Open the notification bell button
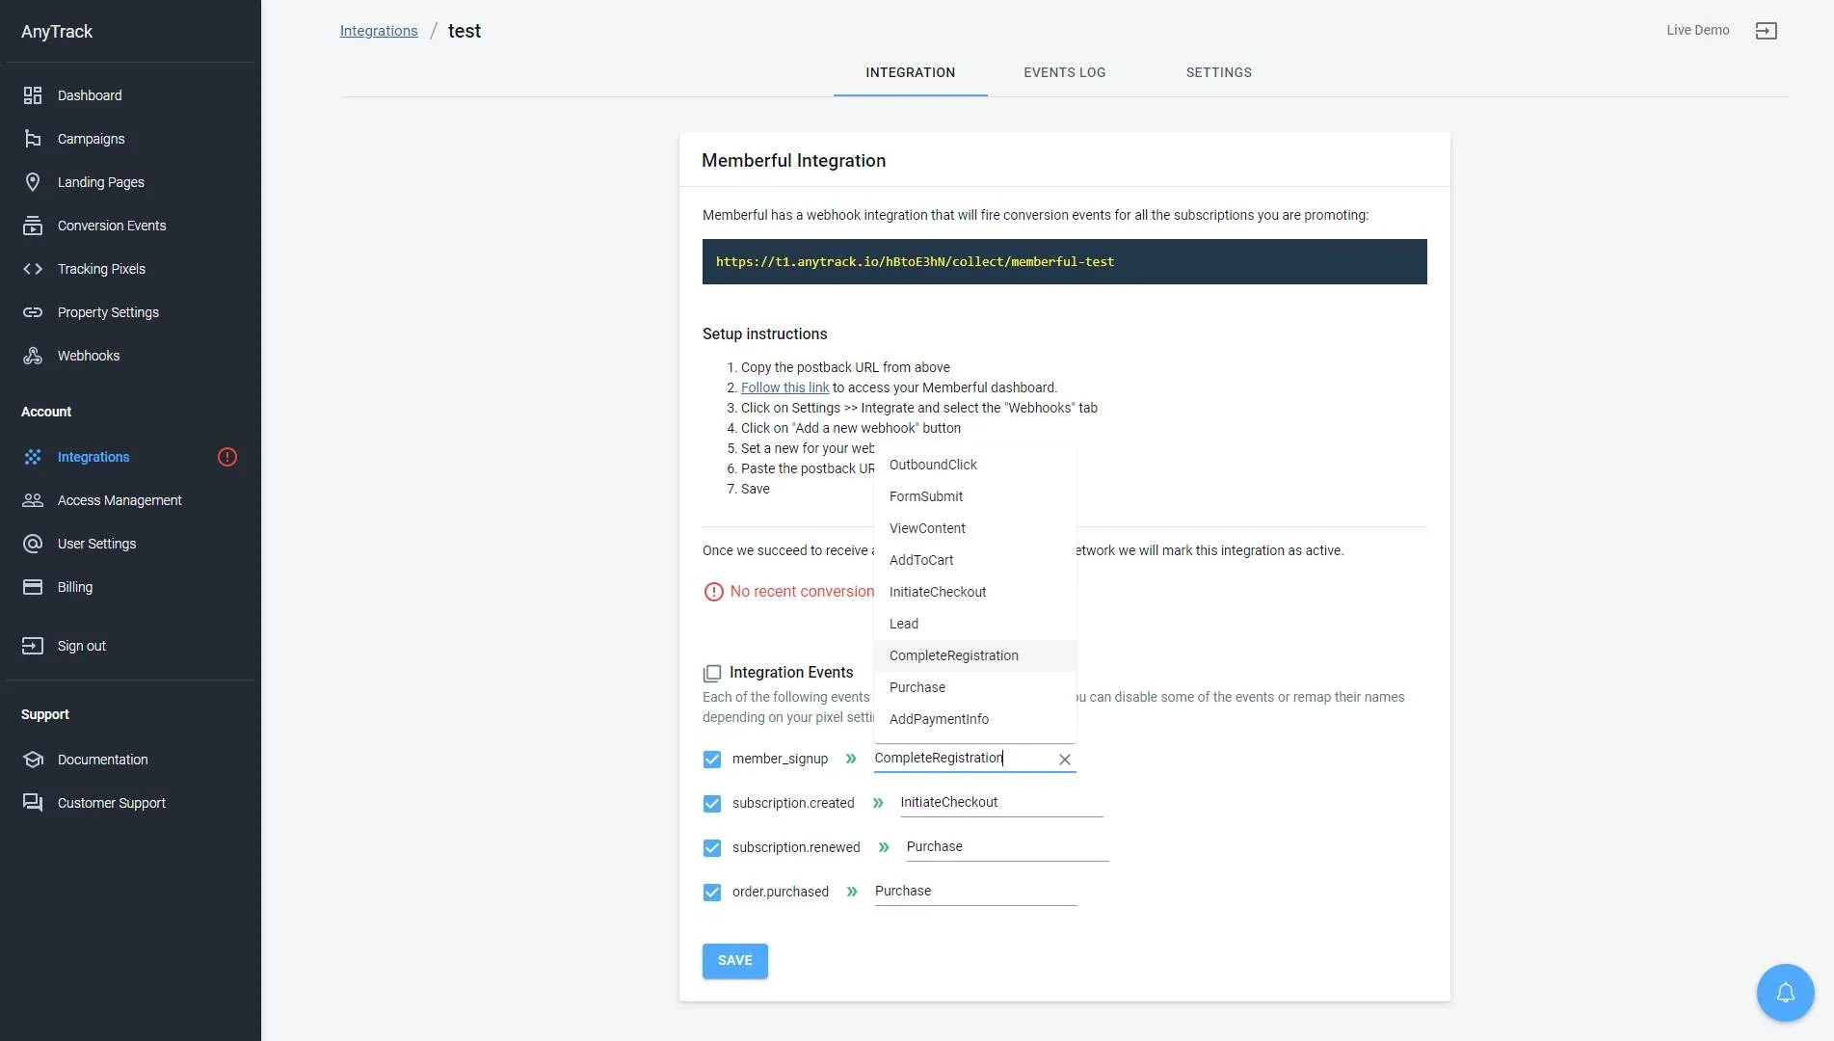This screenshot has height=1041, width=1834. 1785,992
